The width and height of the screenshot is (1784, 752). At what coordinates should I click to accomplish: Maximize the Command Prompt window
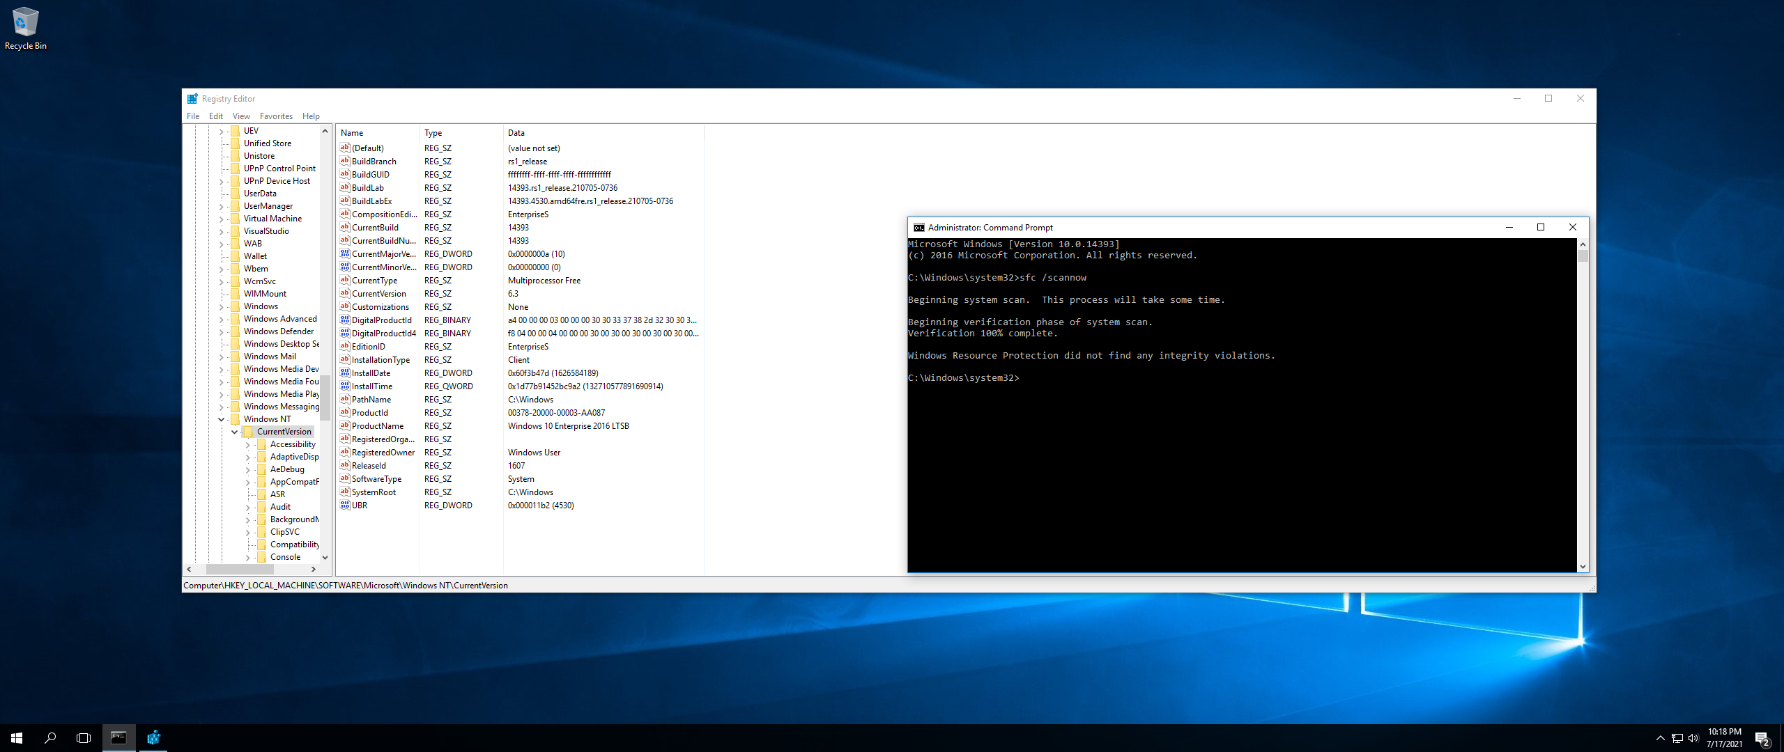(x=1541, y=227)
